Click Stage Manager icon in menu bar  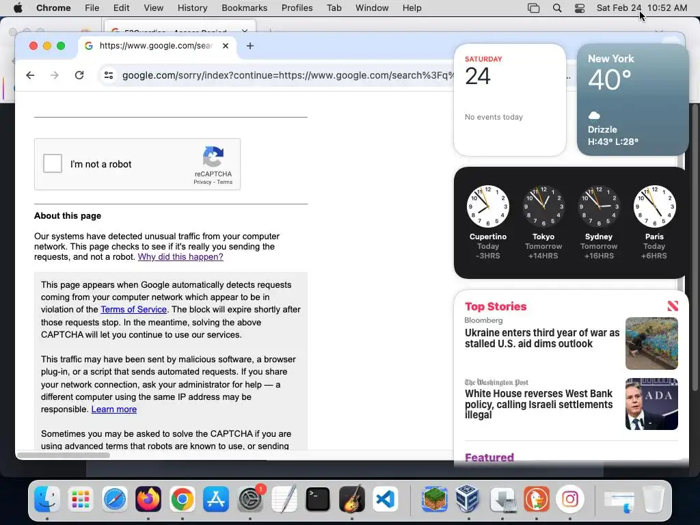point(533,8)
